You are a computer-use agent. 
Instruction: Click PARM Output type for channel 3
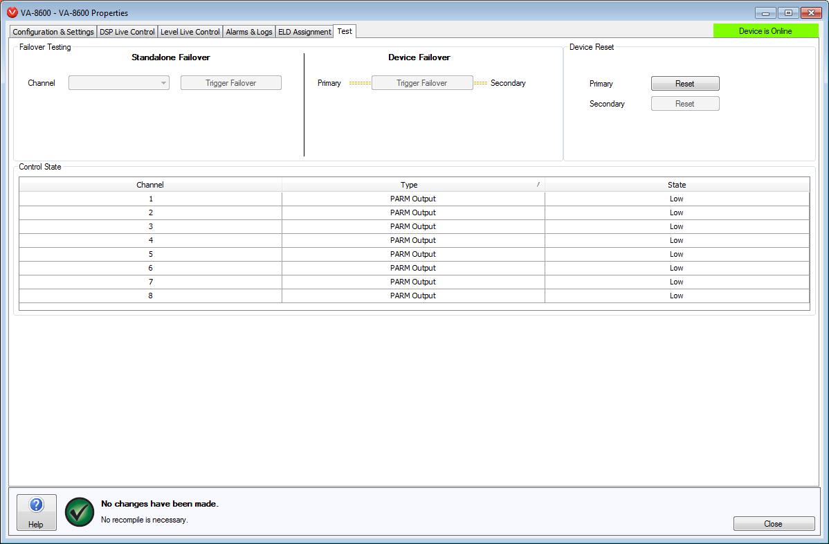tap(413, 226)
